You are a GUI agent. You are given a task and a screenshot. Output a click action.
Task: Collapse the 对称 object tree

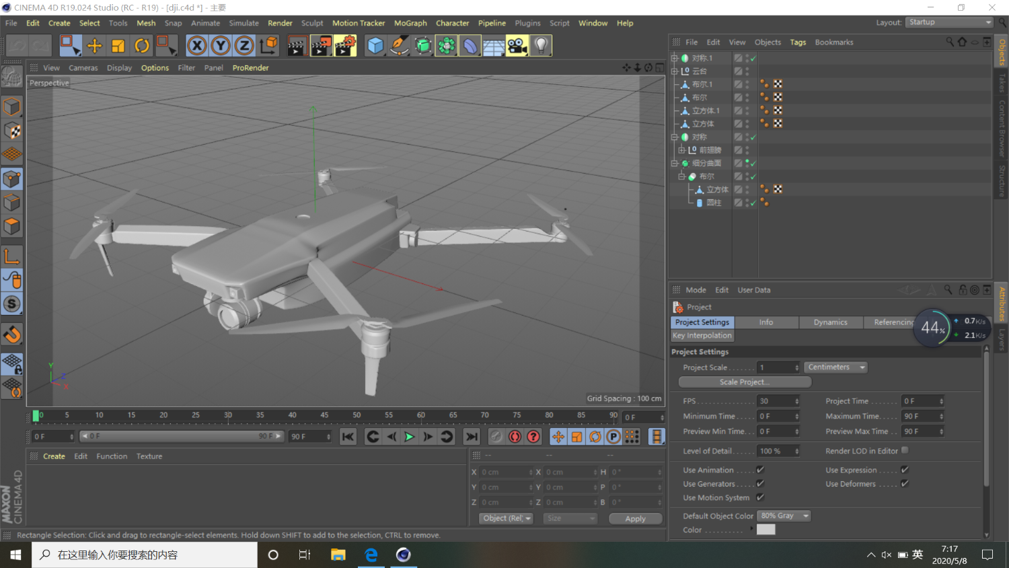[x=675, y=137]
